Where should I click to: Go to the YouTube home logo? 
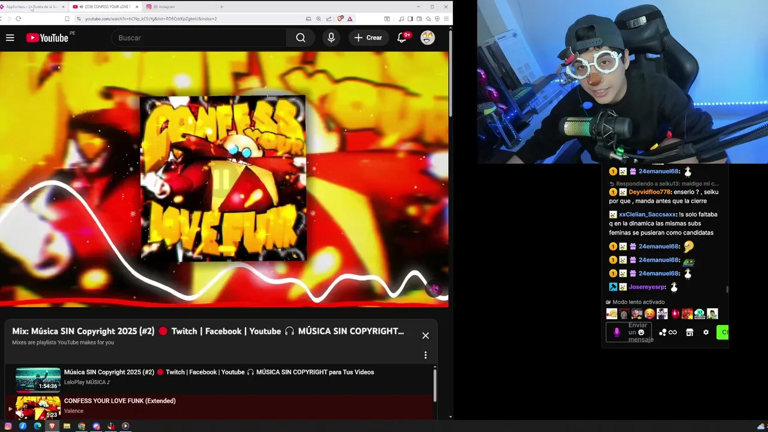tap(47, 38)
